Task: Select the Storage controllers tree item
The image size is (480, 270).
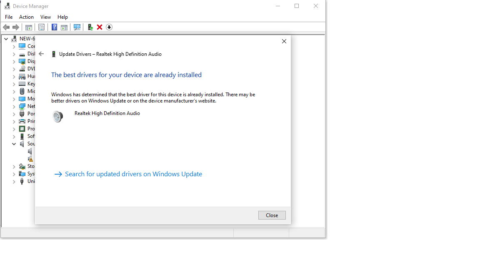Action: point(27,166)
